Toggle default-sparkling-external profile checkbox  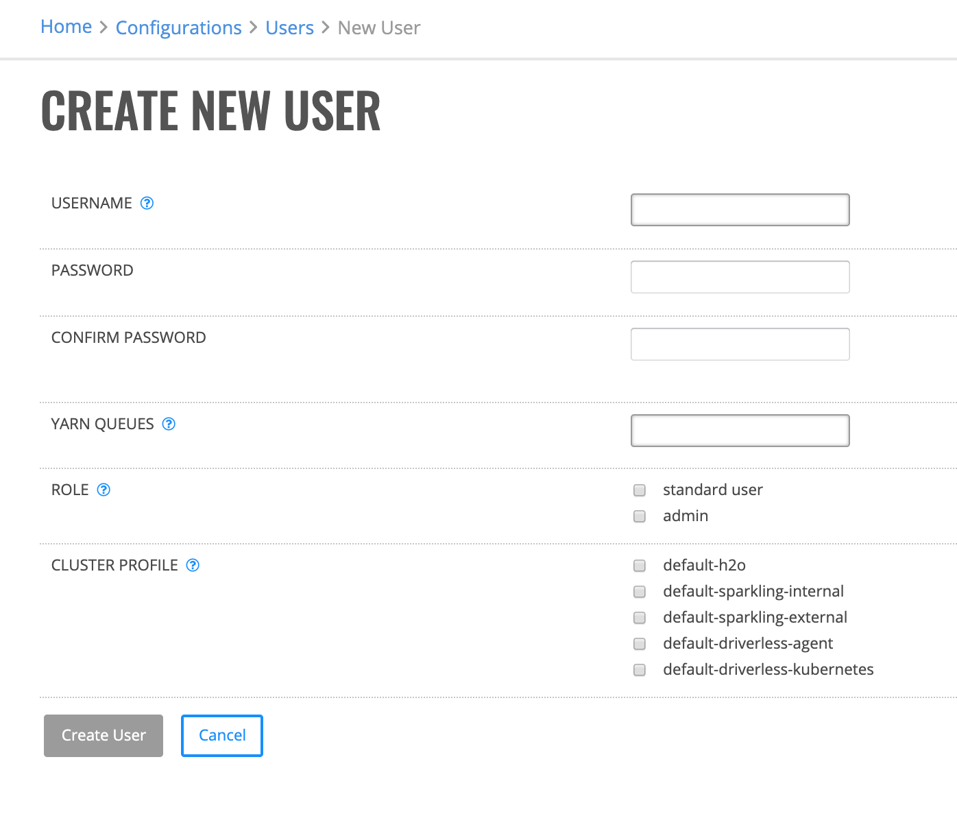pos(640,618)
